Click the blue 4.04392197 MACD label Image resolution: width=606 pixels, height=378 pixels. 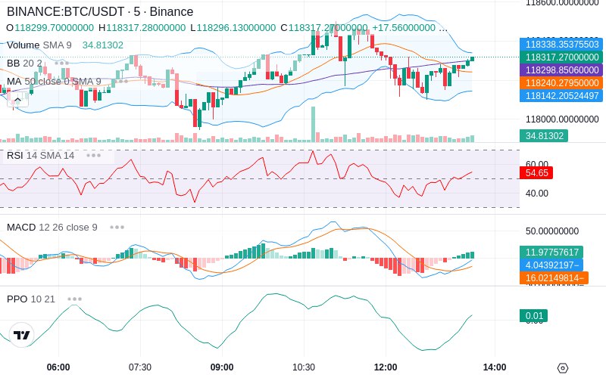[x=551, y=265]
